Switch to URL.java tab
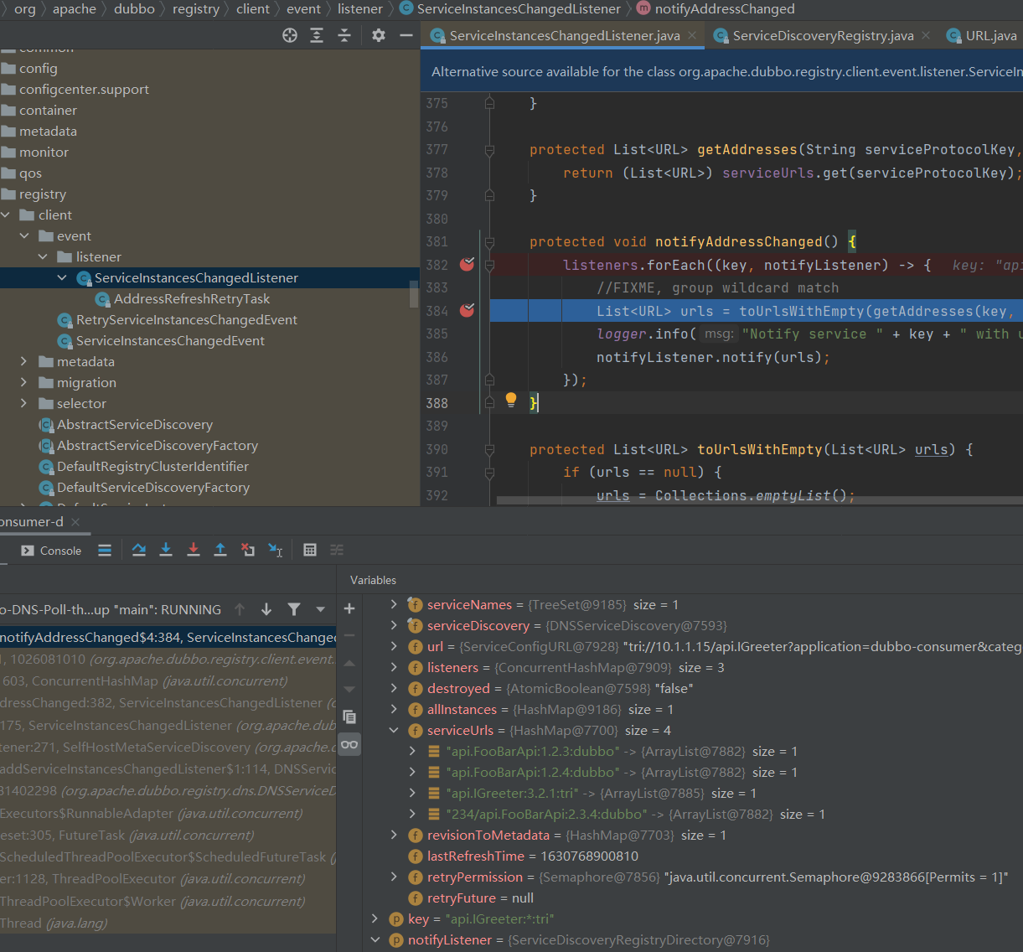The image size is (1023, 952). [x=982, y=35]
